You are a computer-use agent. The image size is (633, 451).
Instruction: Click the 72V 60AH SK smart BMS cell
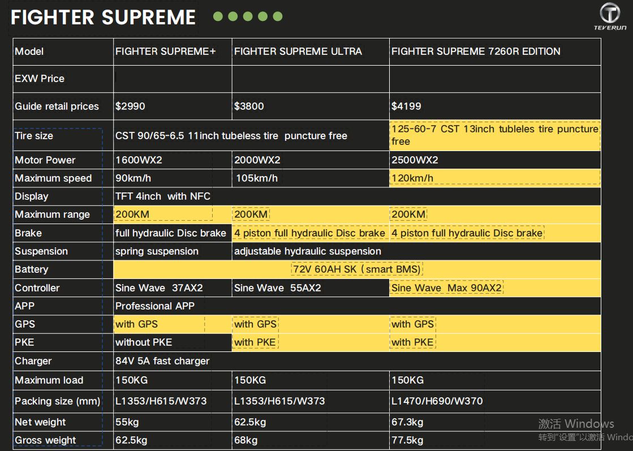coord(357,269)
